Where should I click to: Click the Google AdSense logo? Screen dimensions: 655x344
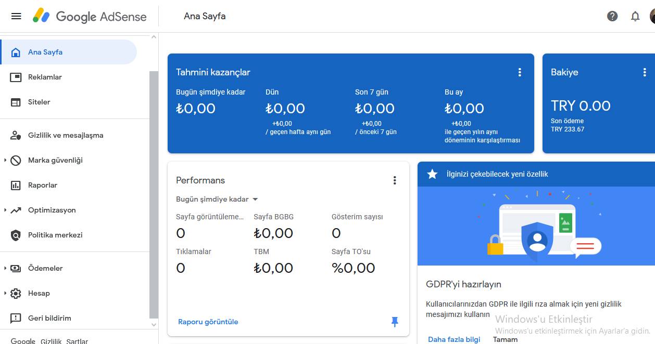[90, 16]
